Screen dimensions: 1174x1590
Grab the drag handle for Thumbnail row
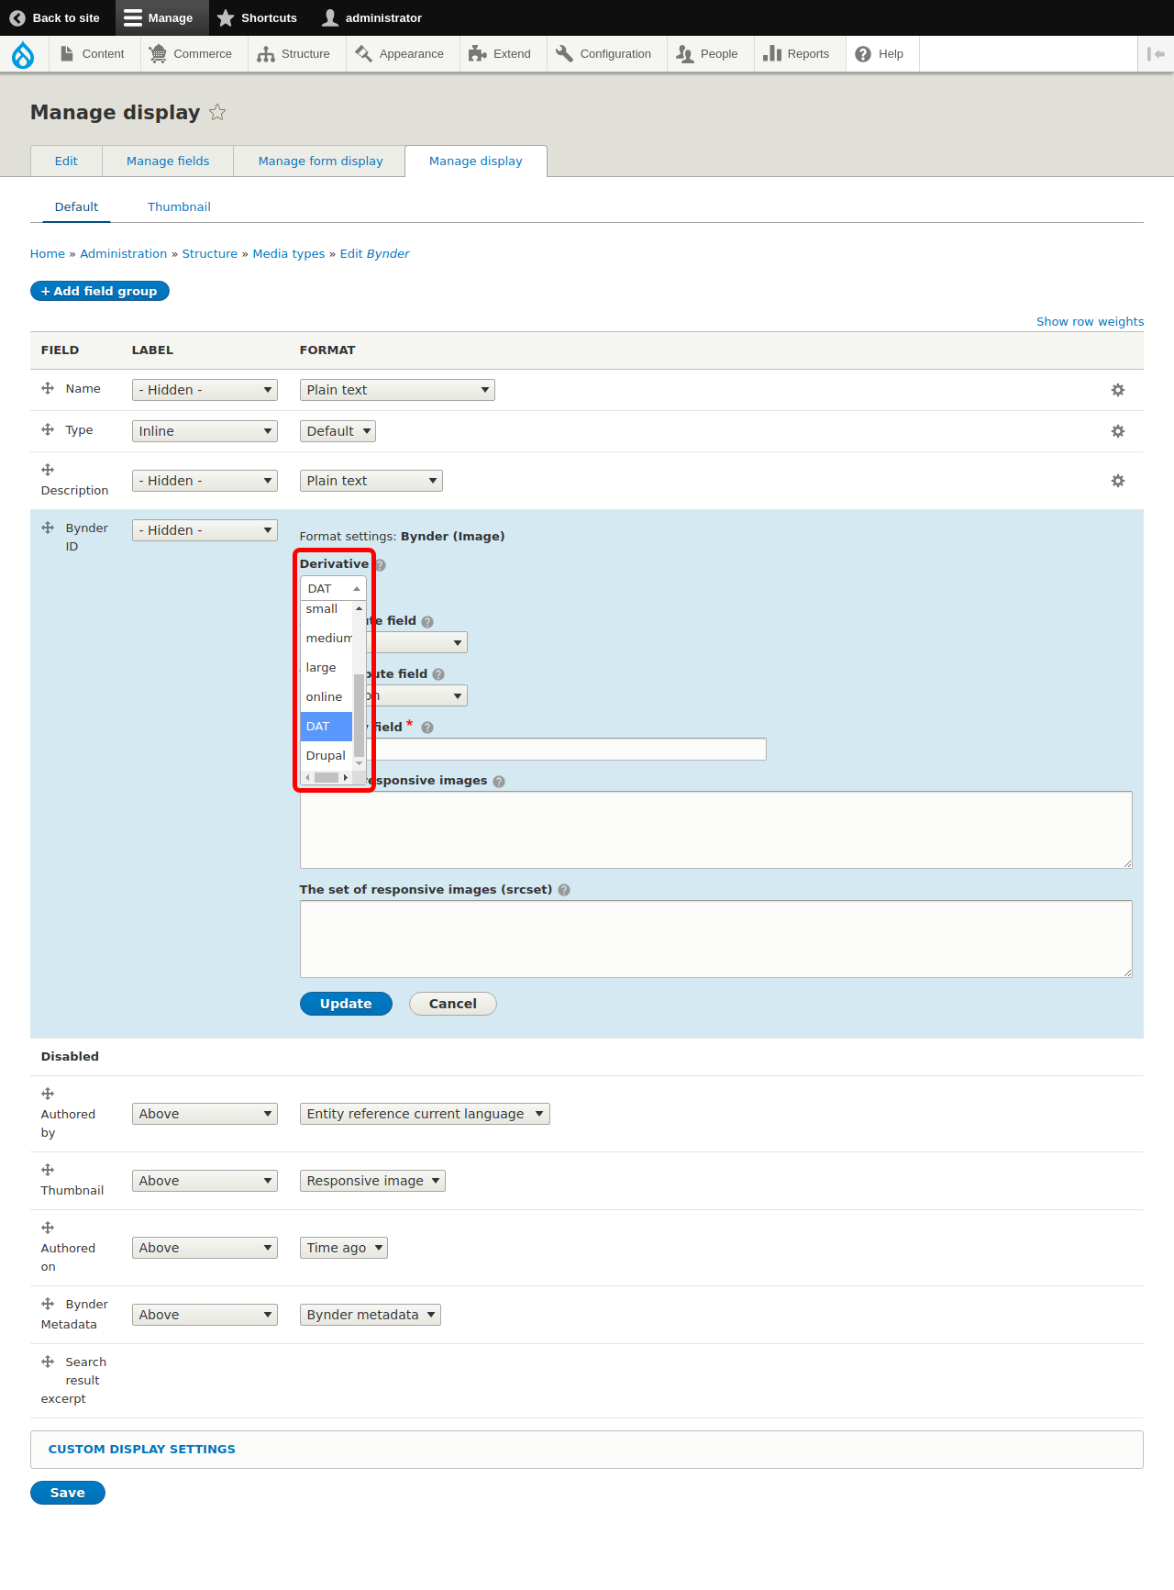pos(48,1170)
